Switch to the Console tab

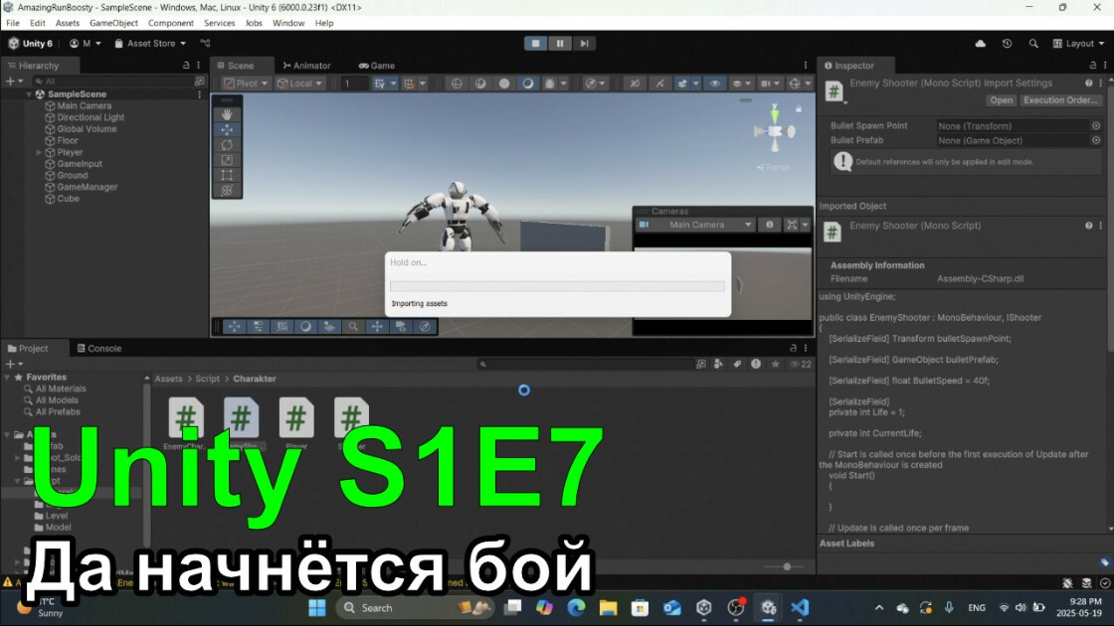pos(99,349)
